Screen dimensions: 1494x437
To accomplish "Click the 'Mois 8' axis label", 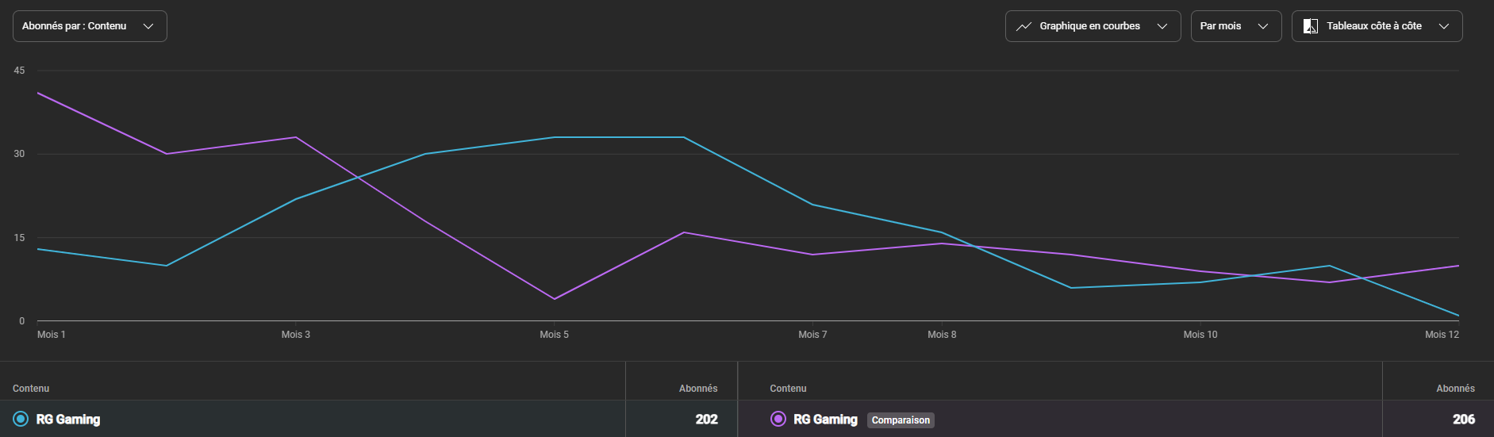I will coord(942,335).
